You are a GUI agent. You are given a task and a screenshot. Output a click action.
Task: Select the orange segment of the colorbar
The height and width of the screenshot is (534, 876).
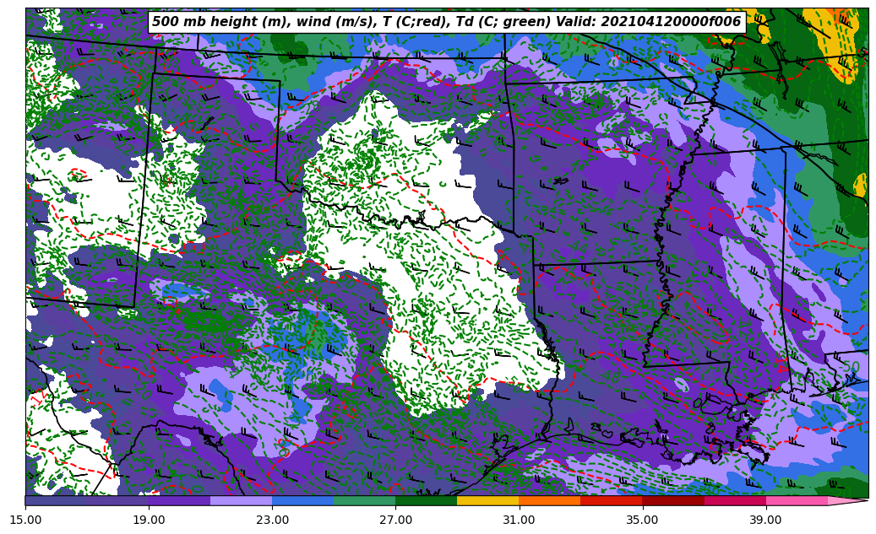pos(549,500)
